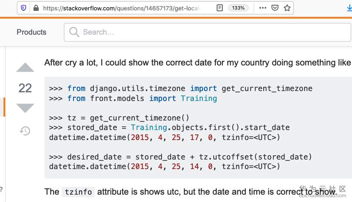Upvote the answer with the up arrow
Image resolution: width=352 pixels, height=202 pixels.
pos(25,68)
